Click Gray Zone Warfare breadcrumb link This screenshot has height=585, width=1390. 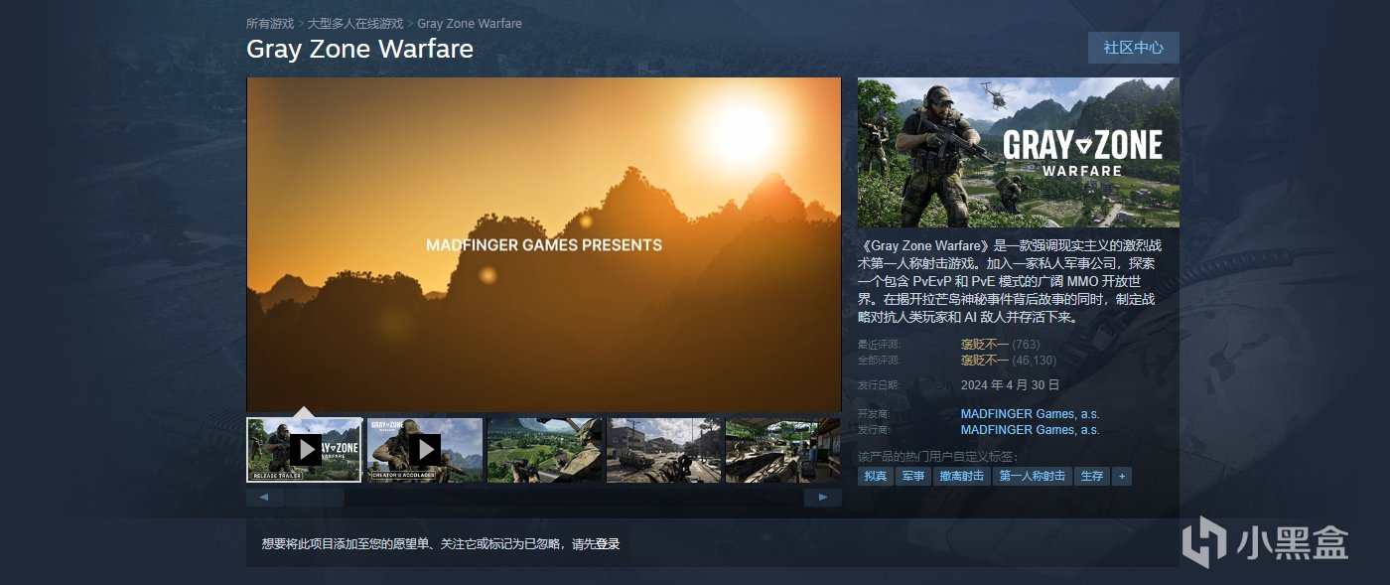click(x=469, y=23)
